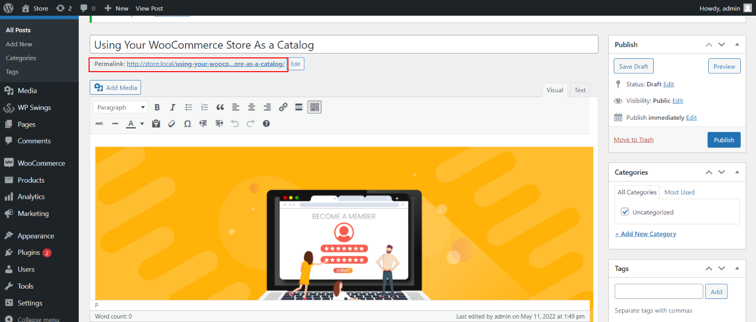
Task: Insert a blockquote
Action: 220,107
